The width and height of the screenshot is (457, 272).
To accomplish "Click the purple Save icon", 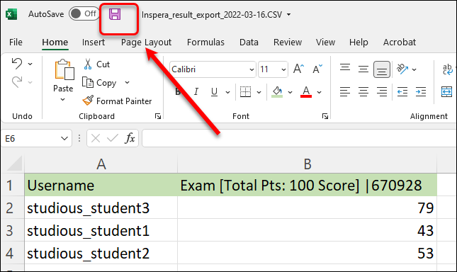I will tap(115, 14).
